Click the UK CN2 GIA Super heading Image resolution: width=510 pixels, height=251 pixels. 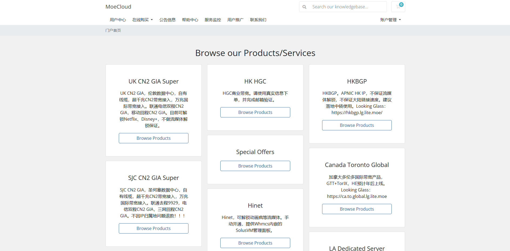(154, 81)
